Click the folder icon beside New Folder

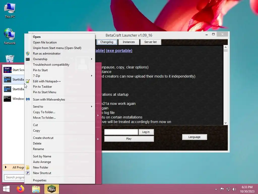click(x=28, y=167)
